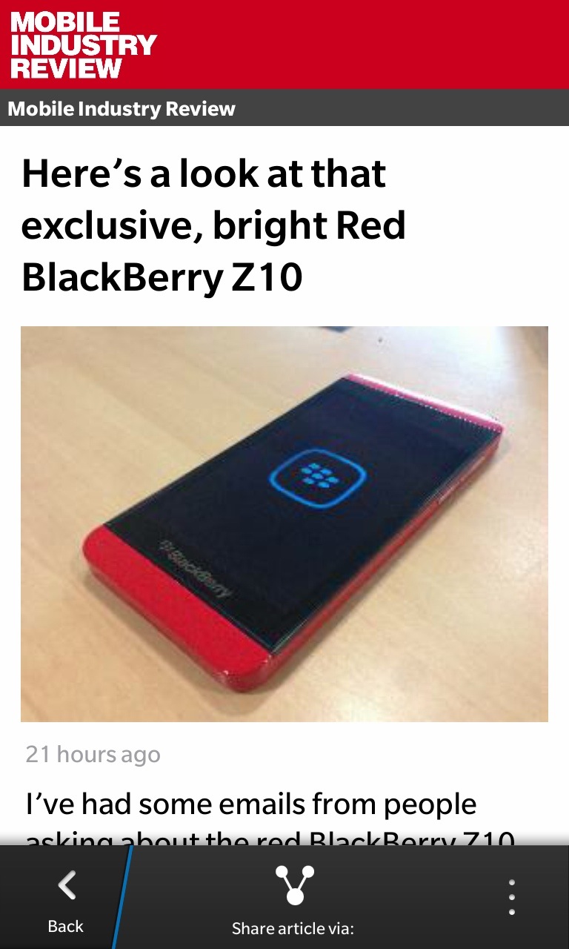Screen dimensions: 569x949
Task: Click 'Share article via:' label
Action: coord(293,928)
